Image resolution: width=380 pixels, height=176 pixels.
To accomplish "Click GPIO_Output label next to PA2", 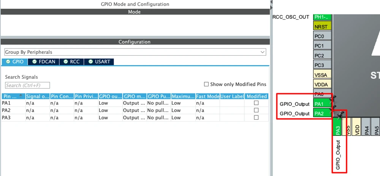I will click(x=294, y=114).
